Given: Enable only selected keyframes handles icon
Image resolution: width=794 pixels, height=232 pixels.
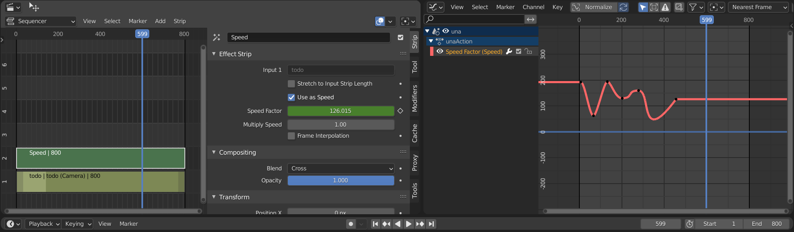Looking at the screenshot, I should pos(654,7).
